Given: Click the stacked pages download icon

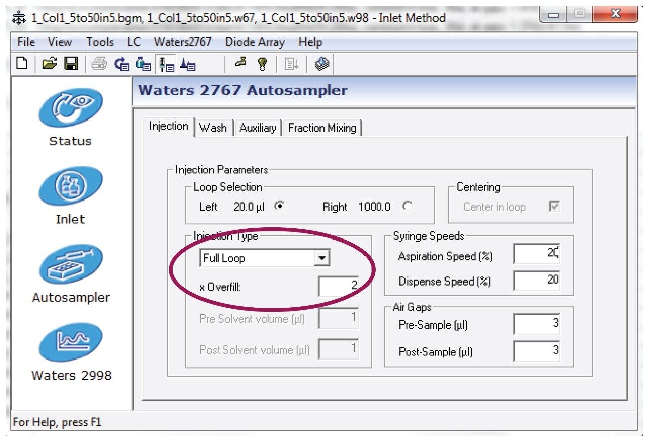Looking at the screenshot, I should coord(321,64).
